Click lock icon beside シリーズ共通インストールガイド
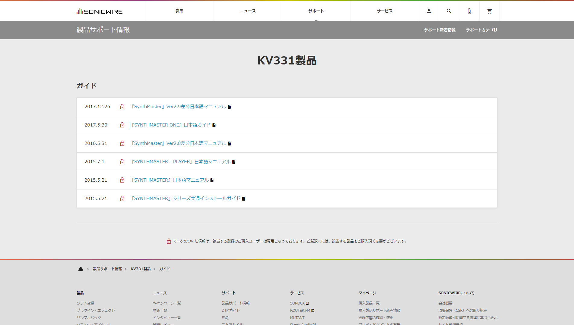 click(122, 198)
